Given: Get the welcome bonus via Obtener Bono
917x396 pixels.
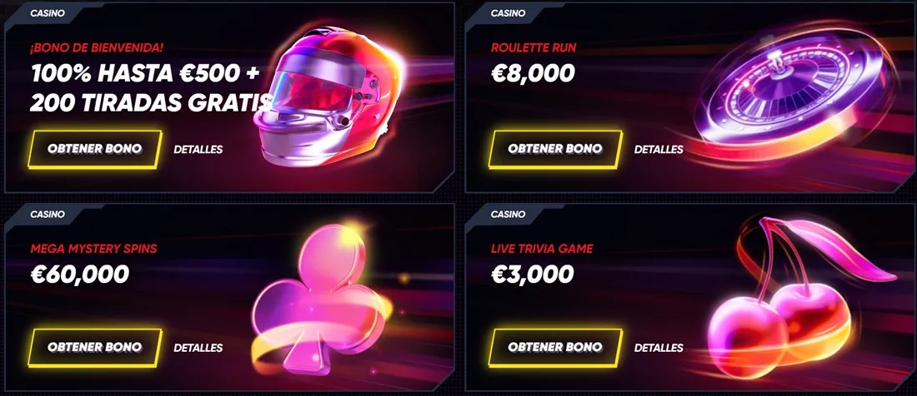Looking at the screenshot, I should click(95, 149).
